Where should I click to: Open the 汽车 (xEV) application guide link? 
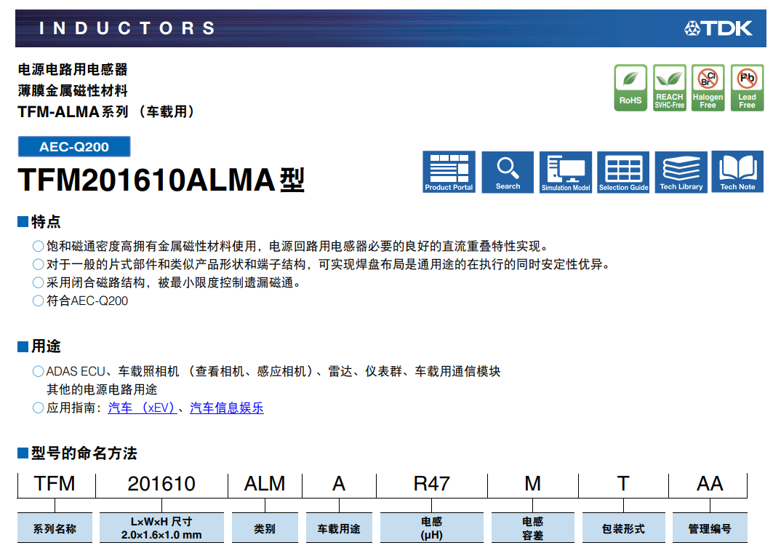(x=142, y=408)
